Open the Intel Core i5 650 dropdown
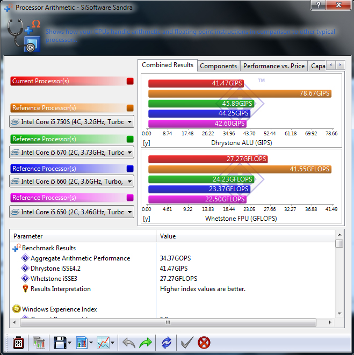The width and height of the screenshot is (354, 355). (x=71, y=212)
